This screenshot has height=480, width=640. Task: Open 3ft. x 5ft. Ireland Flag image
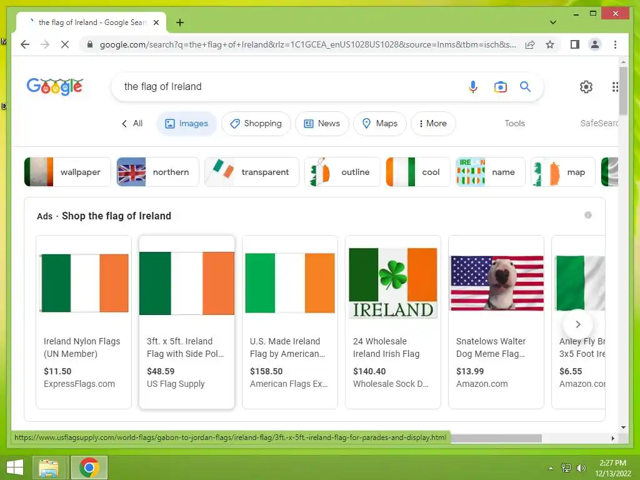pos(187,283)
